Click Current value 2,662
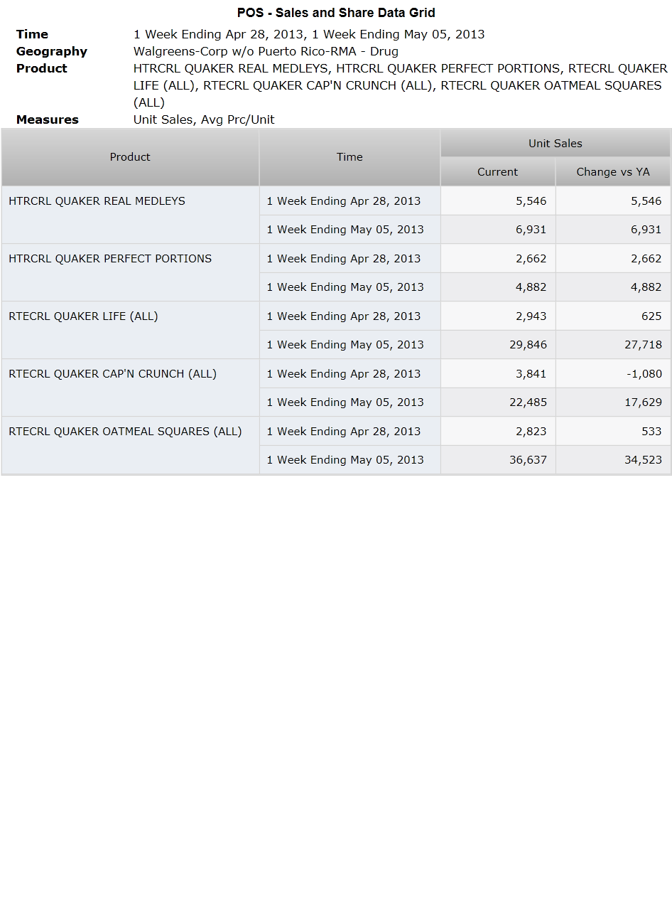The width and height of the screenshot is (672, 913). click(x=498, y=258)
